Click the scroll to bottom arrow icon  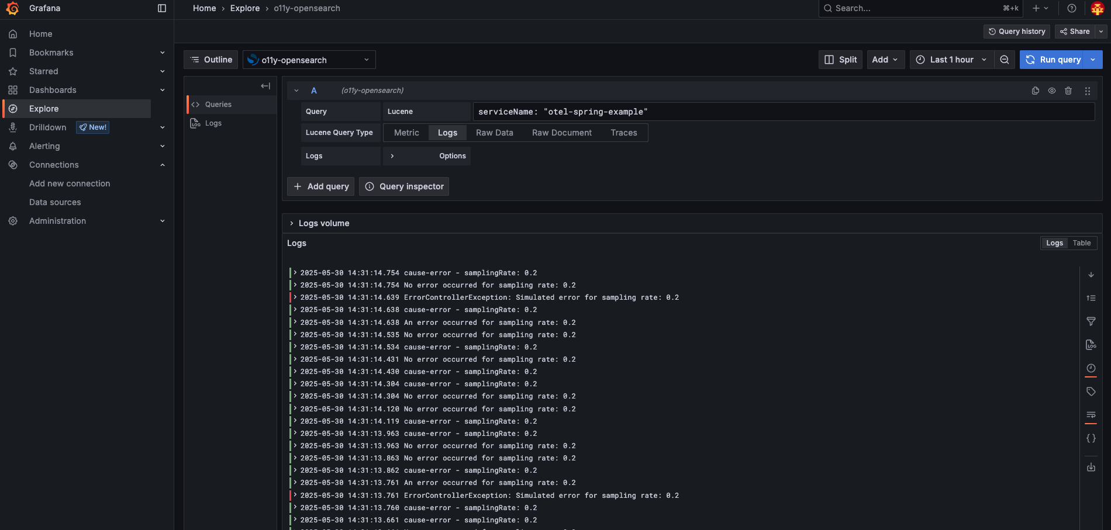tap(1091, 275)
